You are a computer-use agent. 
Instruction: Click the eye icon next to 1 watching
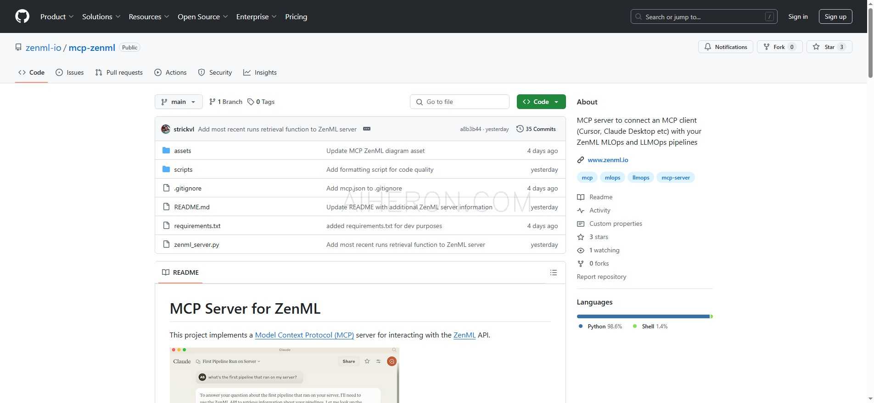click(581, 250)
